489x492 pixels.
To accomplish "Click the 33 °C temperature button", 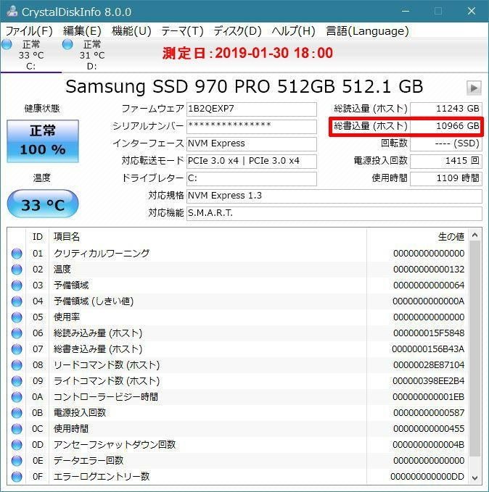I will click(x=43, y=204).
